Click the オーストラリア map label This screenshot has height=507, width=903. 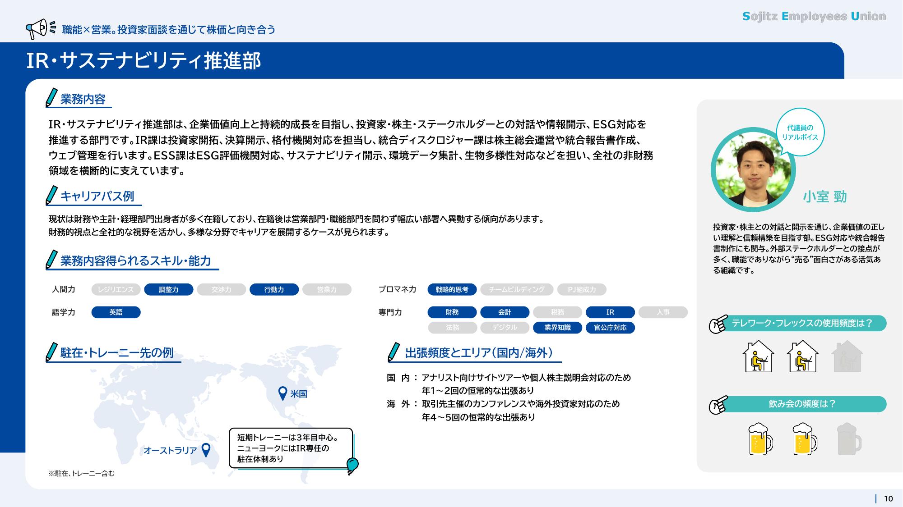pyautogui.click(x=170, y=451)
